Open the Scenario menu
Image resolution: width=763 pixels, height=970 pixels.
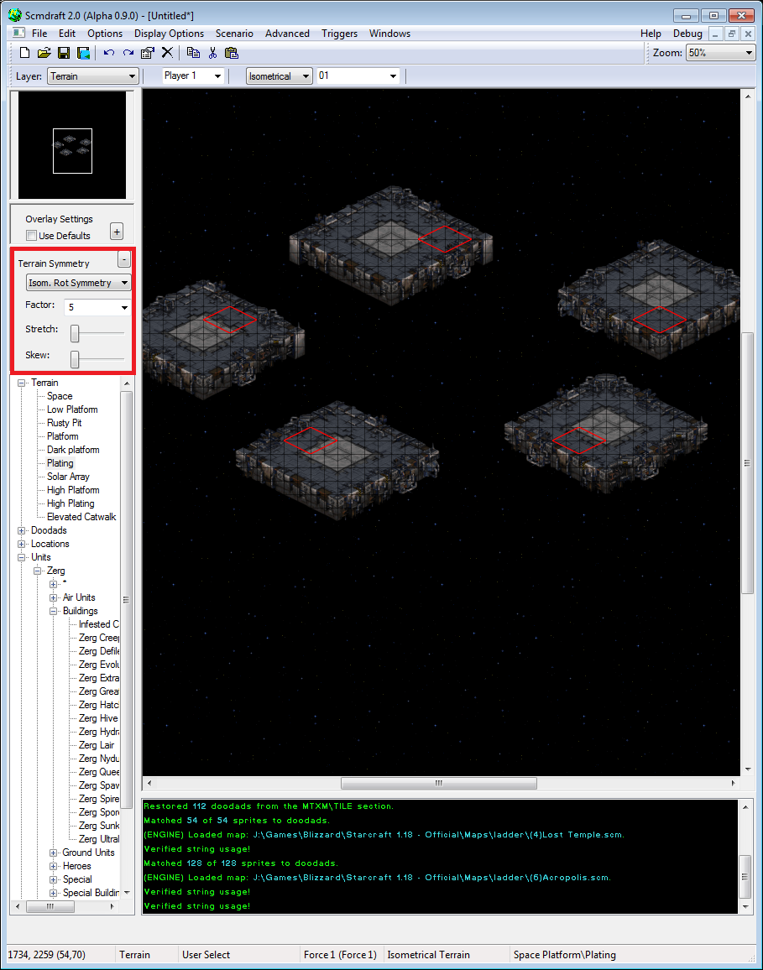234,34
